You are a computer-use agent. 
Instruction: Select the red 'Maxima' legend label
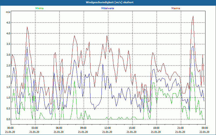tap(176, 8)
